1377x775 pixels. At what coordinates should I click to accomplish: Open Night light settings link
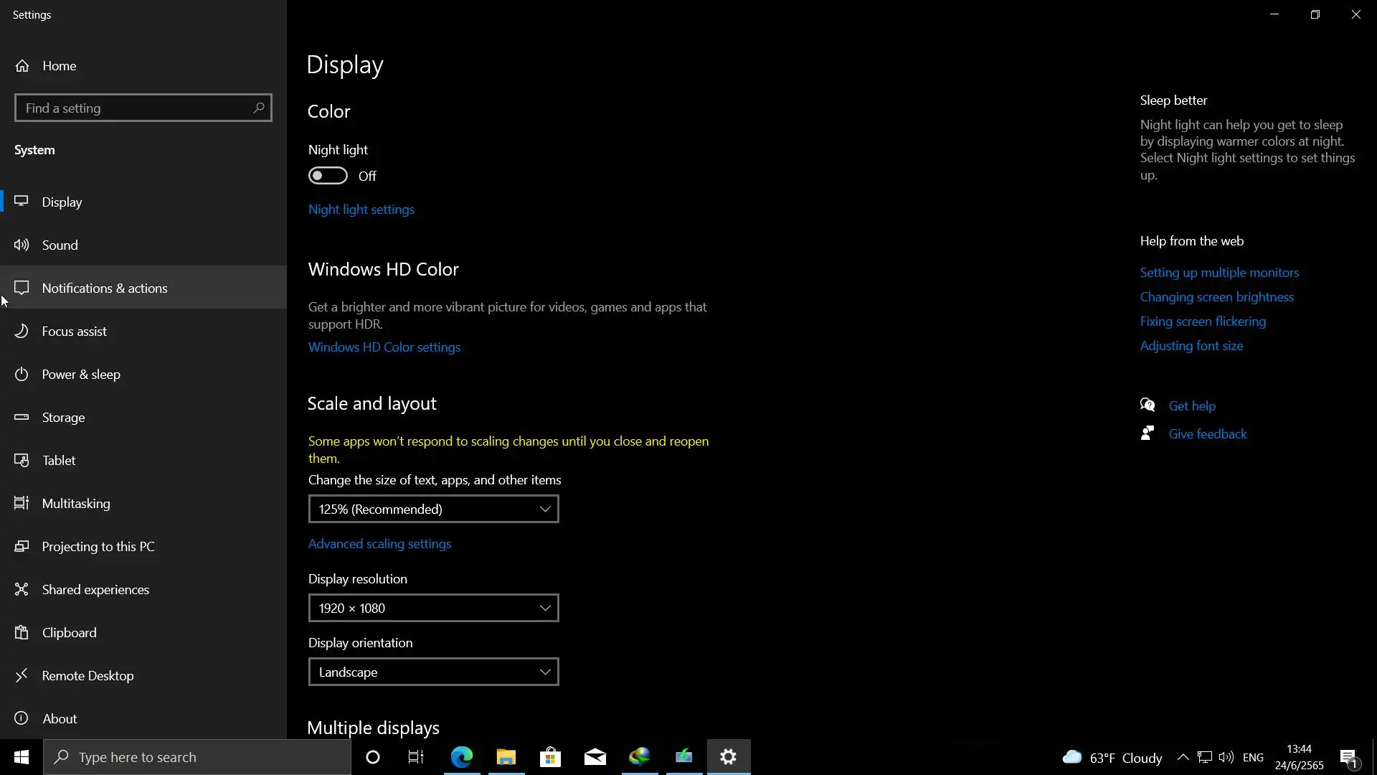point(361,210)
